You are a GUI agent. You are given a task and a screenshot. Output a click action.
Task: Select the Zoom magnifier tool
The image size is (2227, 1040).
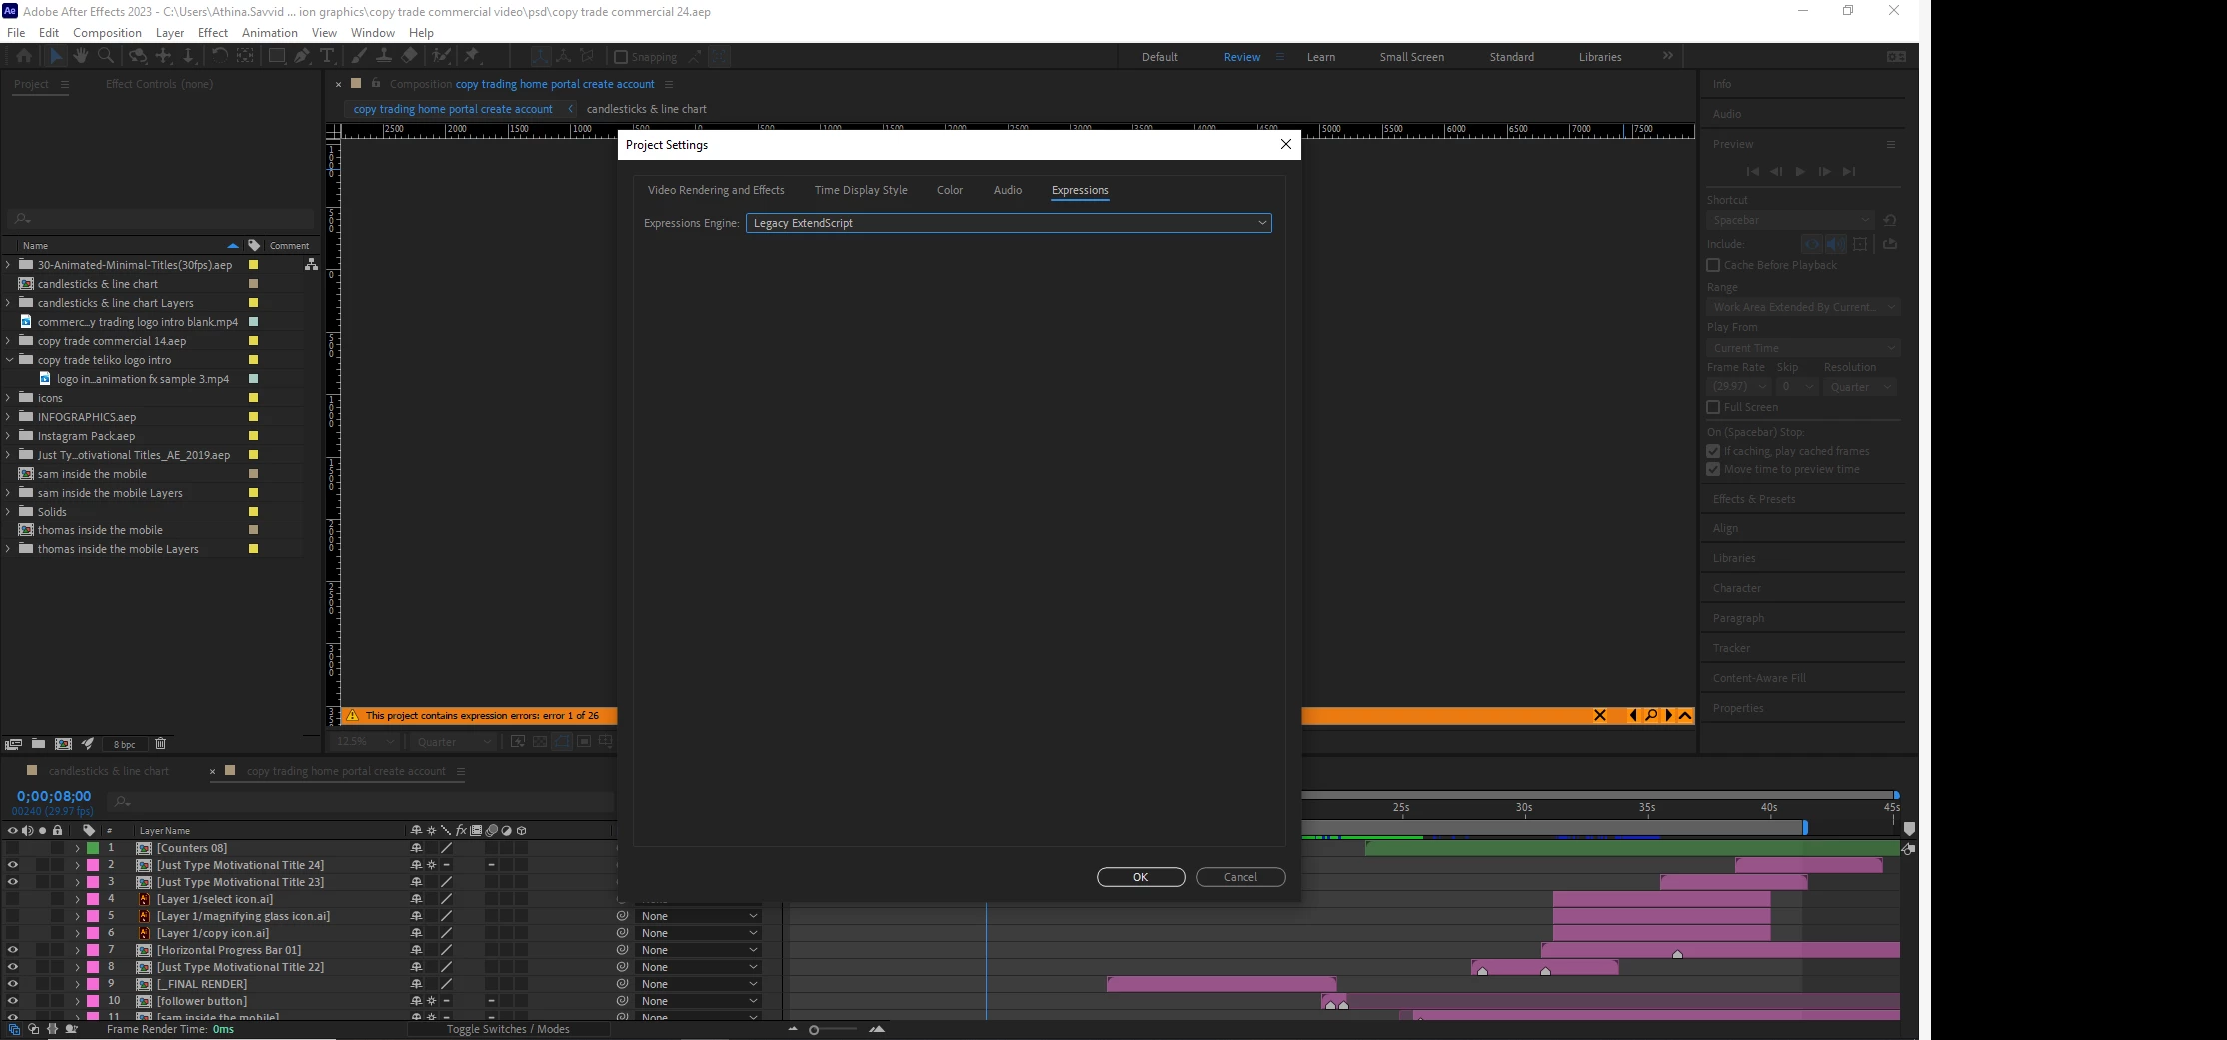106,56
